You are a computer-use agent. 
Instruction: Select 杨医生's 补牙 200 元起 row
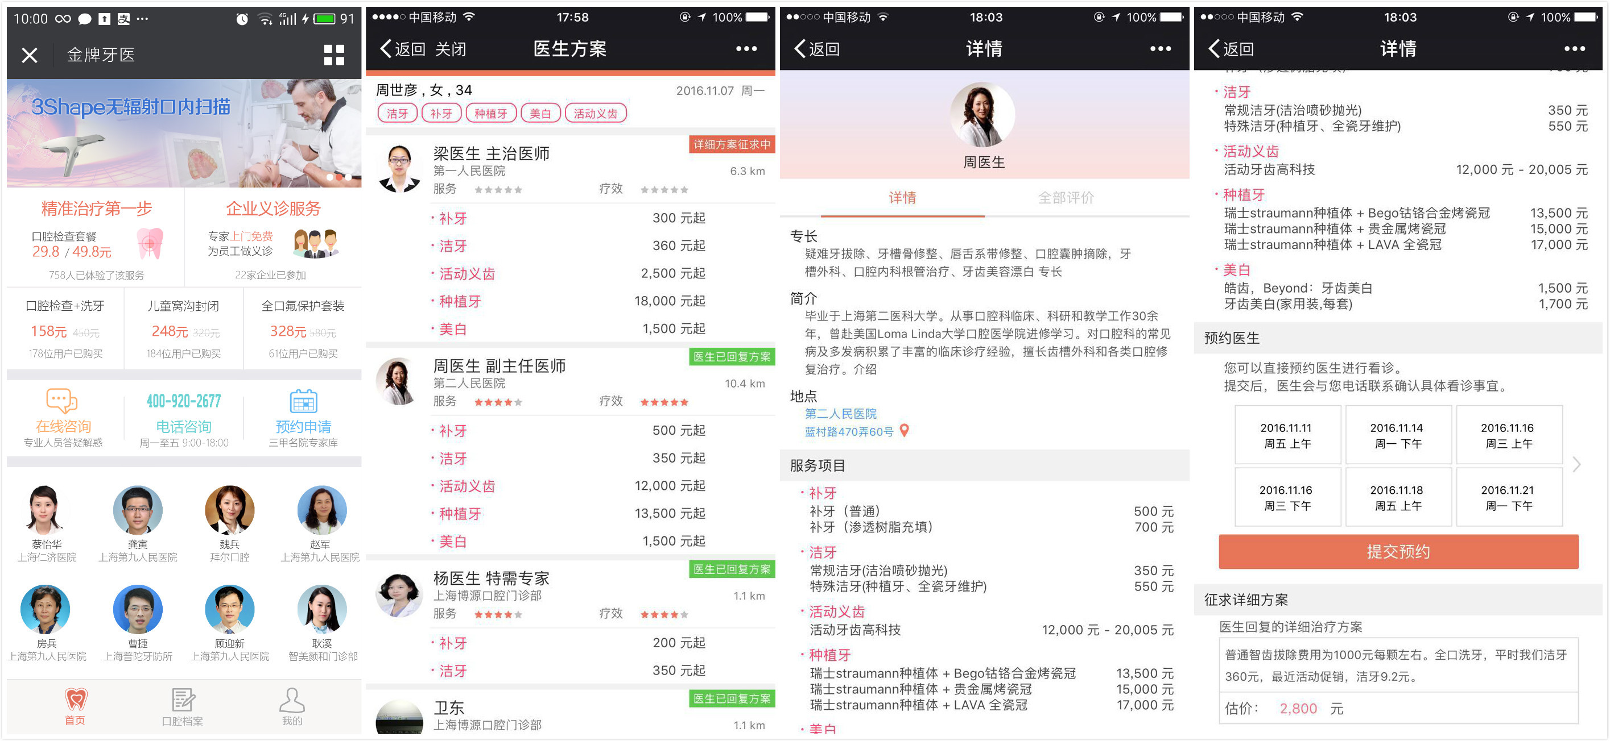(569, 642)
